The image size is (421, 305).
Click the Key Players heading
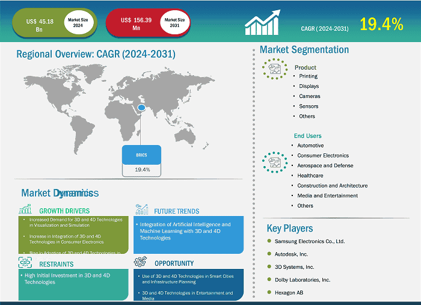[290, 229]
